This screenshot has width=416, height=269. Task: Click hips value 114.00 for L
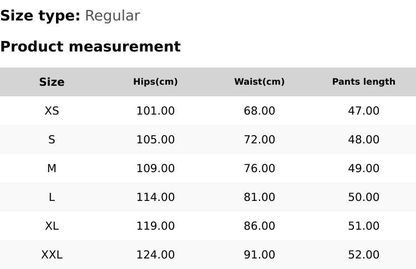coord(155,197)
